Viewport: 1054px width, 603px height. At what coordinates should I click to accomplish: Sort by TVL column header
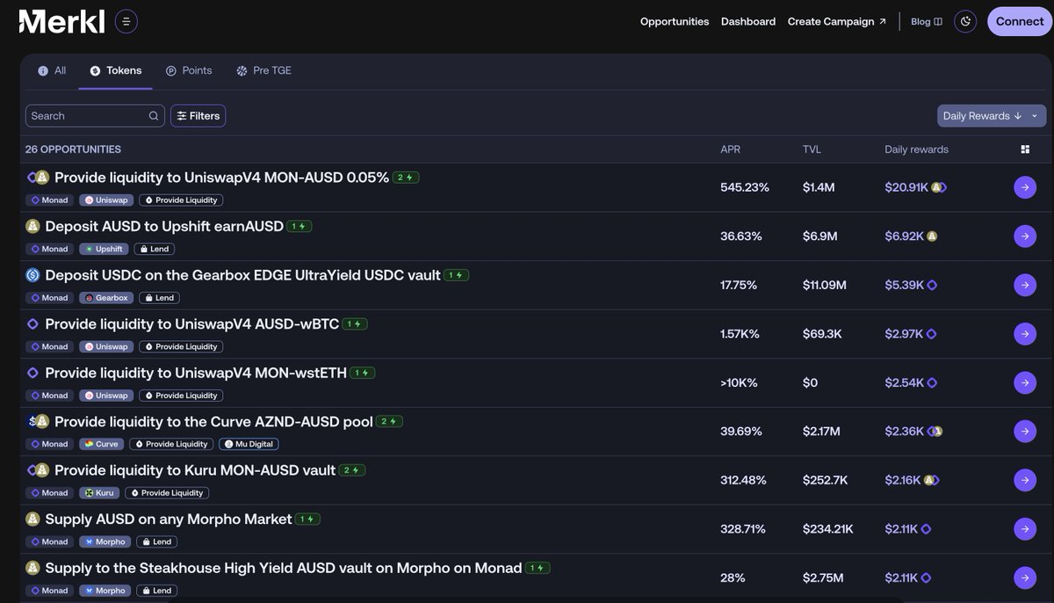tap(812, 149)
